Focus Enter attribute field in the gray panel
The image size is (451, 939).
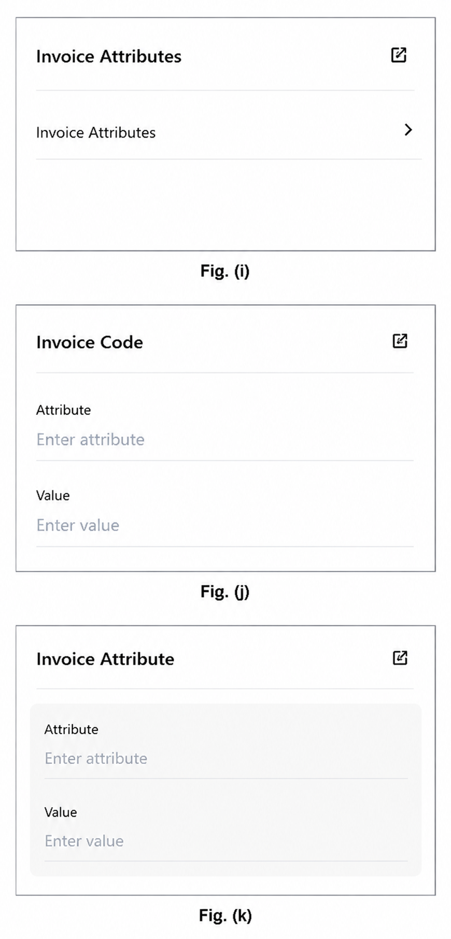pos(225,758)
